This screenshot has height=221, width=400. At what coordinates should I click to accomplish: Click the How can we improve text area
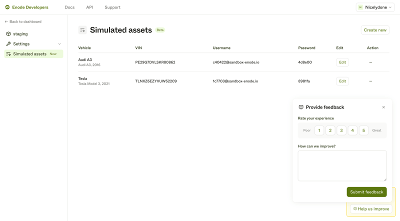[342, 166]
